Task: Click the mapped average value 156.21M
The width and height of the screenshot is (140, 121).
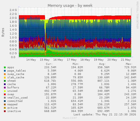Action: [x=103, y=104]
